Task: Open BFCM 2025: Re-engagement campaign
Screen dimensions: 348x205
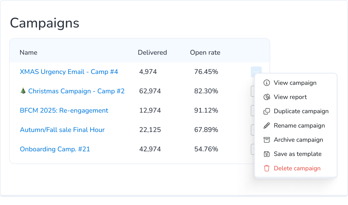Action: click(64, 111)
